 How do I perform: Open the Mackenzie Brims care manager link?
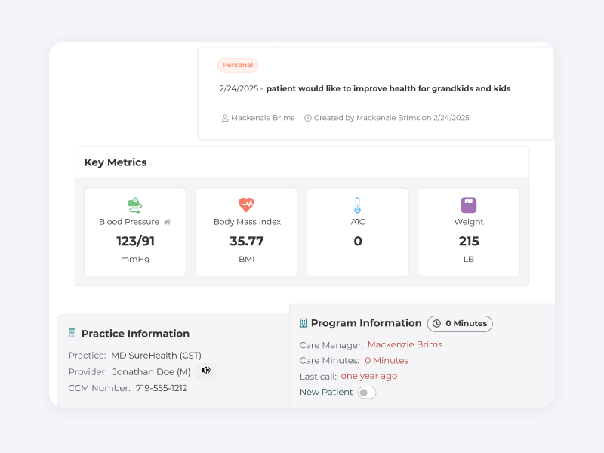(x=405, y=344)
